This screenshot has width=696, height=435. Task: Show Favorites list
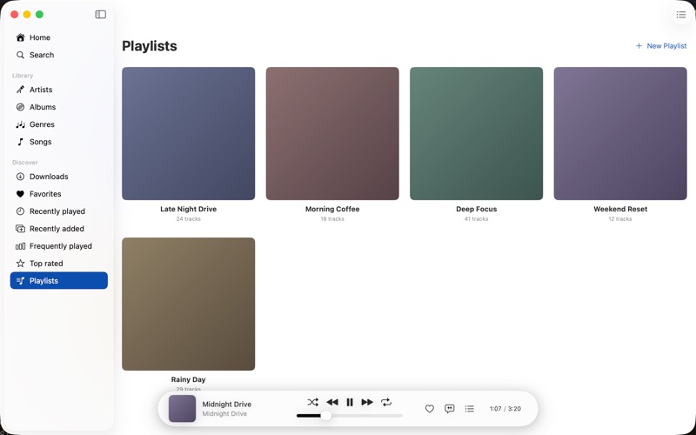(x=59, y=194)
